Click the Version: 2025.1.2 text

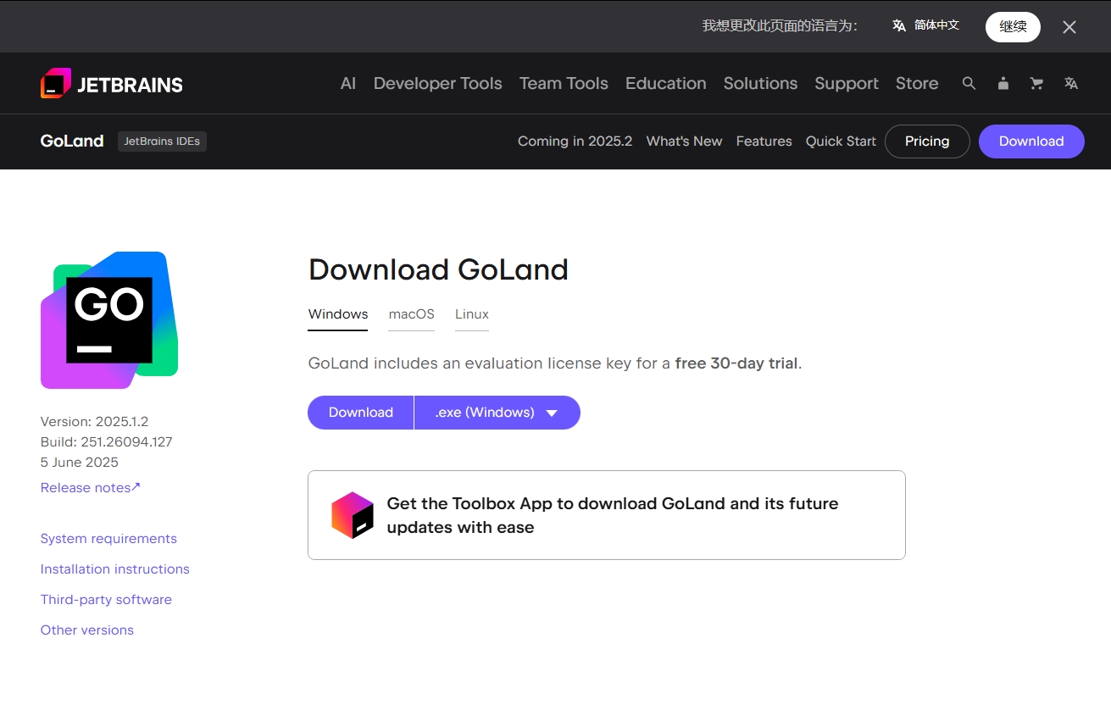(x=95, y=422)
